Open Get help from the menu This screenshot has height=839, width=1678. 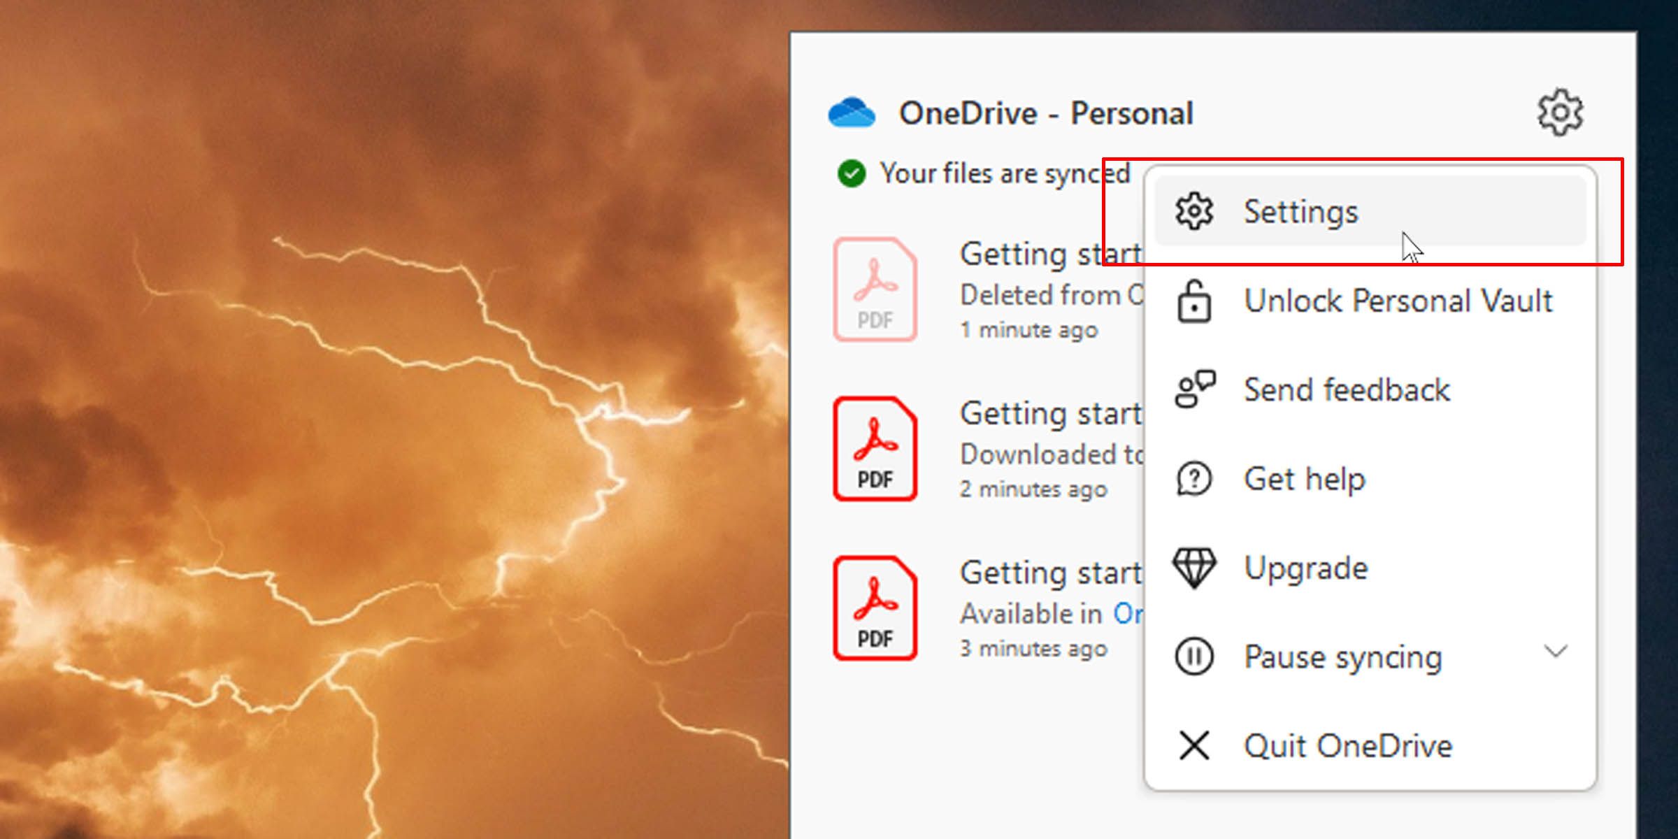(1304, 478)
